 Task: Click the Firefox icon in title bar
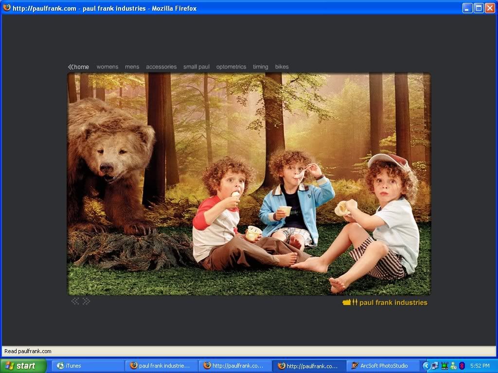(7, 8)
